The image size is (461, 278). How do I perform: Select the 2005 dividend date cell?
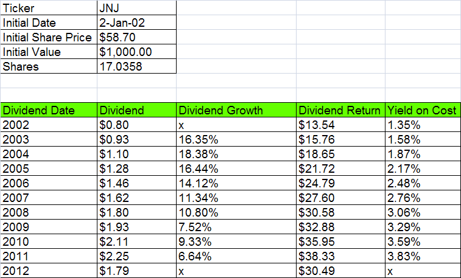click(49, 169)
